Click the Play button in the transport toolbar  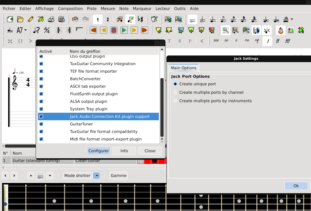[x=124, y=30]
